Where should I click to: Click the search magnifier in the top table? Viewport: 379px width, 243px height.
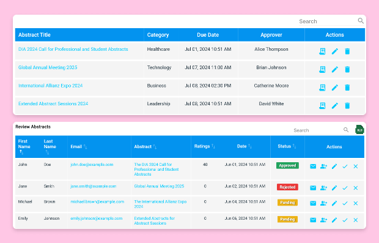361,21
